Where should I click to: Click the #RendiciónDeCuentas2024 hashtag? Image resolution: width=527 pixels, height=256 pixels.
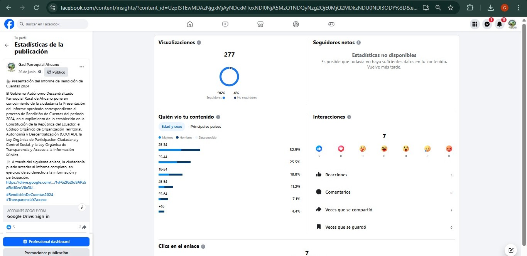coord(30,195)
